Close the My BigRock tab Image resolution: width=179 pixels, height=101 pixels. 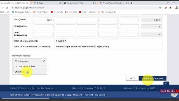[60, 3]
